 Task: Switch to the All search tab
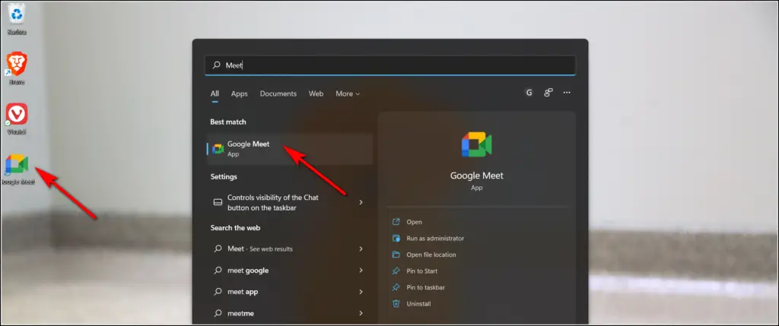click(x=215, y=93)
